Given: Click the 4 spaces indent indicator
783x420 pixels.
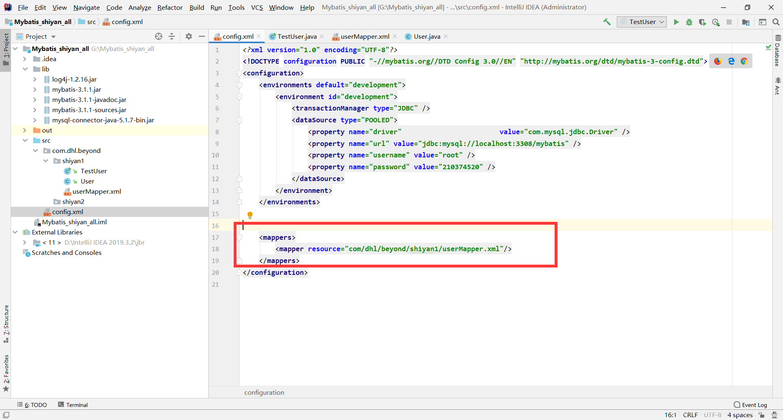Looking at the screenshot, I should pyautogui.click(x=740, y=415).
